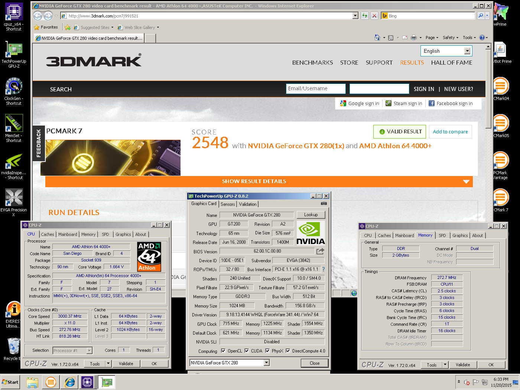This screenshot has width=520, height=390.
Task: Click the GPU-Z taskbar icon
Action: (107, 382)
